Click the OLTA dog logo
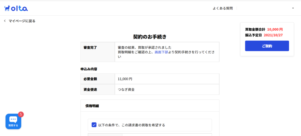This screenshot has width=301, height=136. click(16, 8)
